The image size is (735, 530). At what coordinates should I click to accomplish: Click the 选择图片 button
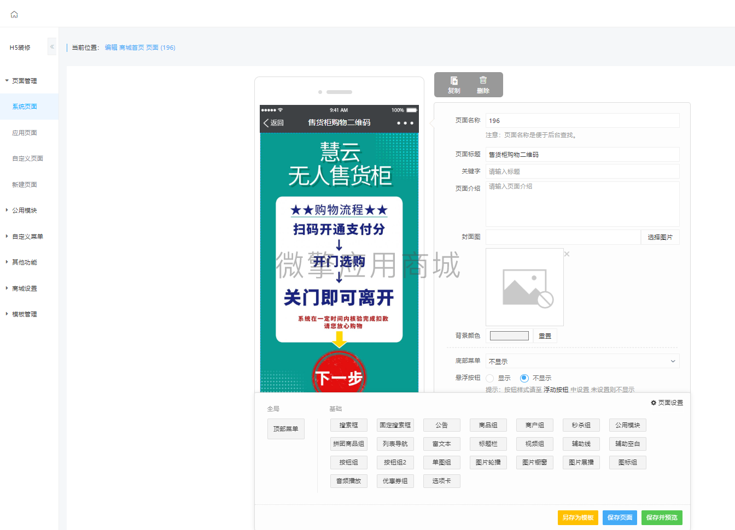click(x=660, y=237)
